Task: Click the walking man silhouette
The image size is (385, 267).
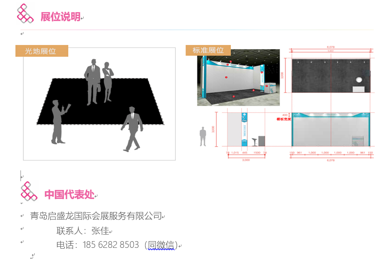Action: point(133,128)
